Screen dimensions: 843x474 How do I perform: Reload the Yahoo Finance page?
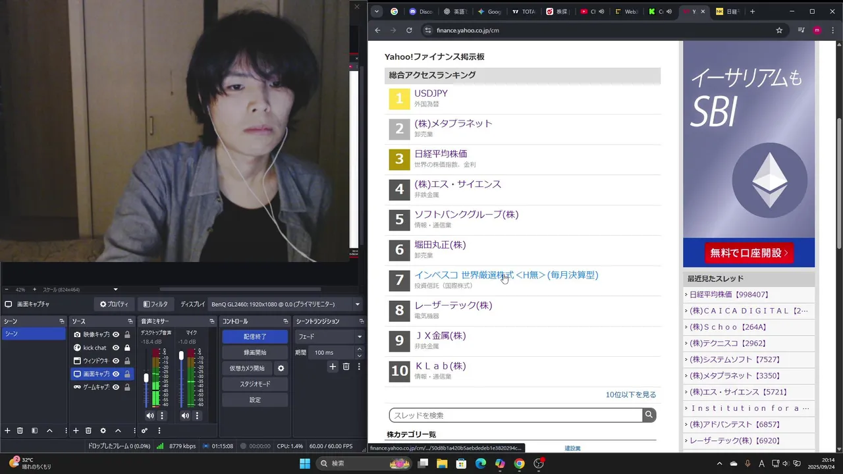click(409, 30)
